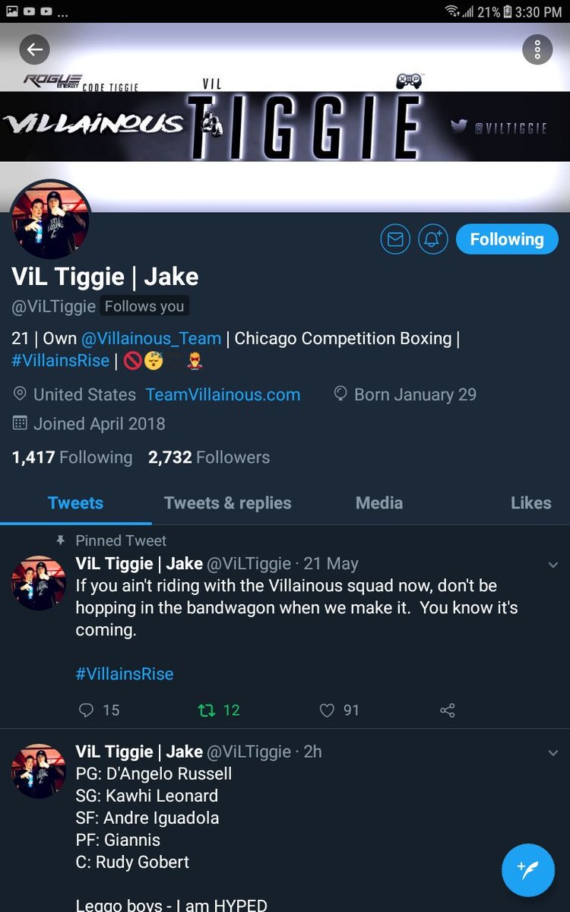Visit the TeamVillainous.com link
Viewport: 570px width, 912px height.
pyautogui.click(x=223, y=394)
